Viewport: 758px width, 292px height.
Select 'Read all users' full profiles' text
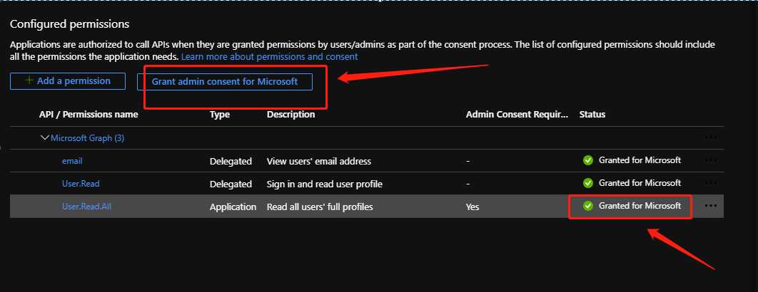[320, 207]
